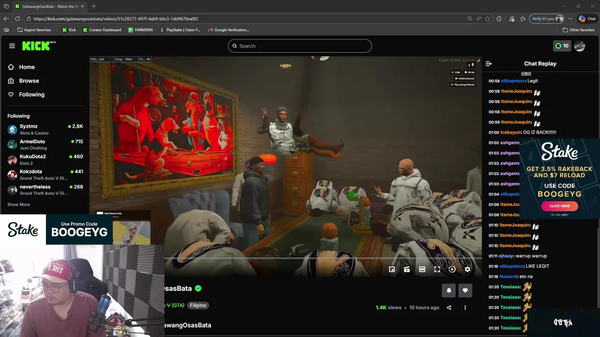This screenshot has height=337, width=600.
Task: Create a clip with the clapperboard icon
Action: 407,269
